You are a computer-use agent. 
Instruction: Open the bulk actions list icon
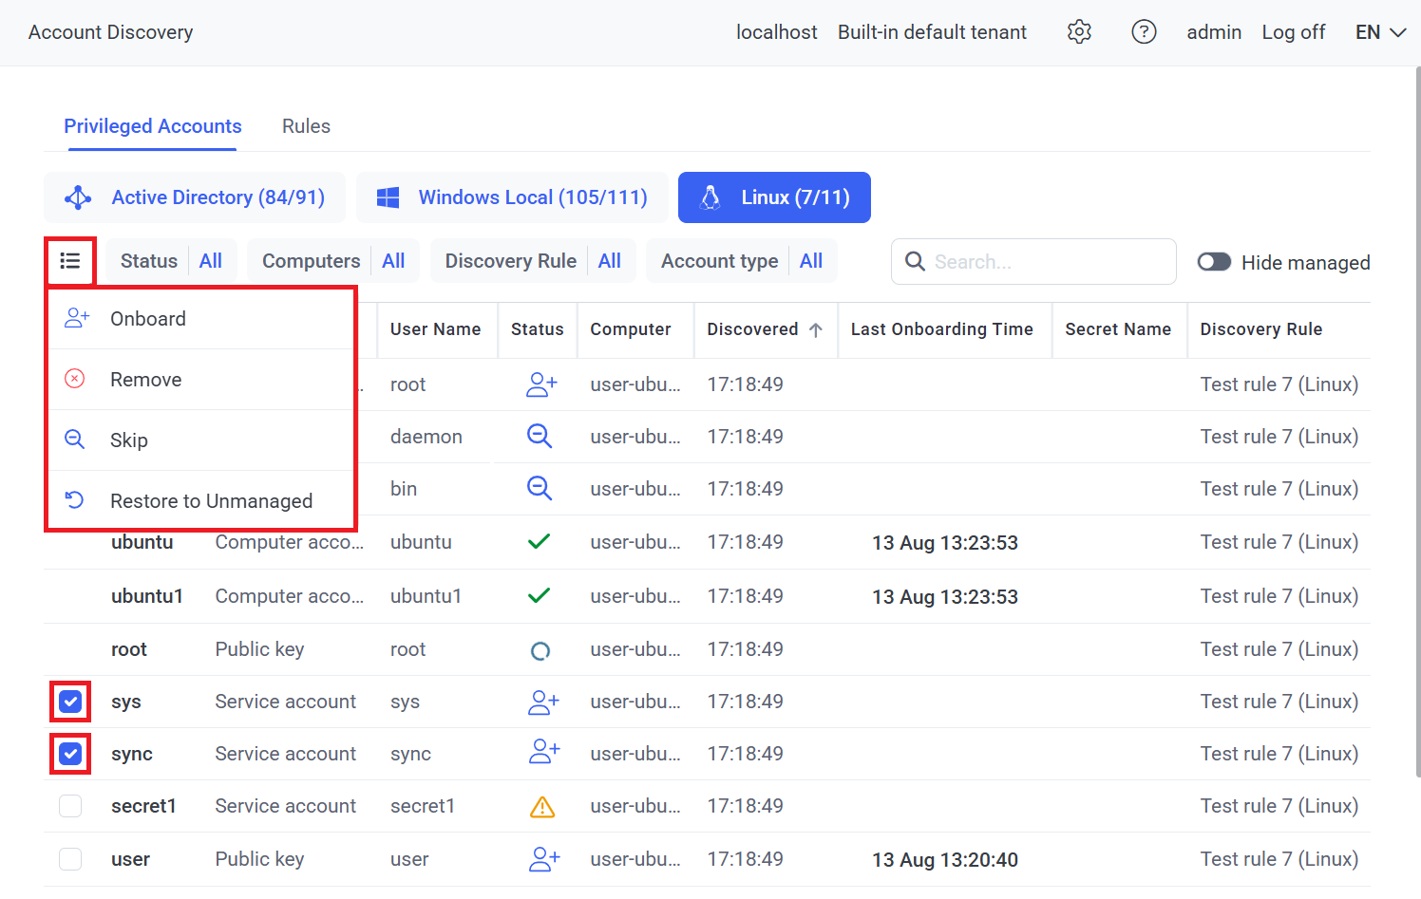[x=70, y=261]
